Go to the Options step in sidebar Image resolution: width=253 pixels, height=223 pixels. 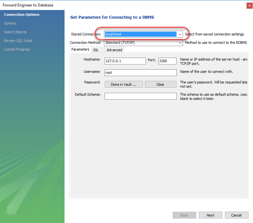pyautogui.click(x=10, y=23)
